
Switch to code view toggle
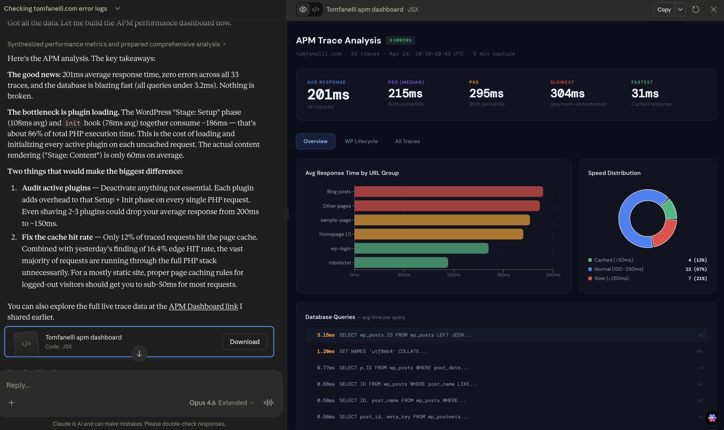coord(316,9)
